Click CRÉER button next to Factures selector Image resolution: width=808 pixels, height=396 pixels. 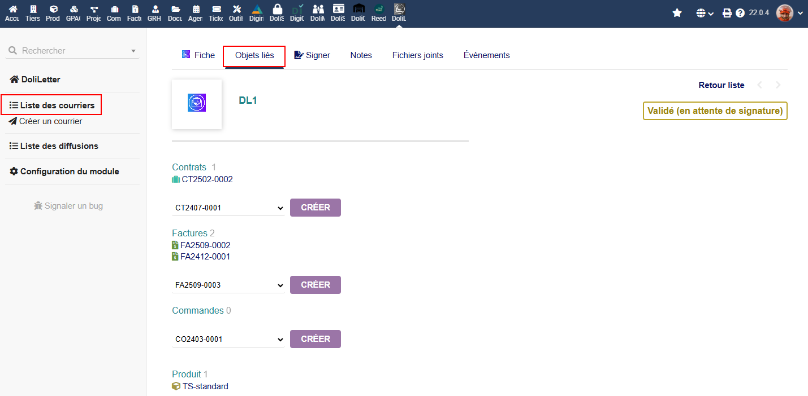pyautogui.click(x=315, y=285)
